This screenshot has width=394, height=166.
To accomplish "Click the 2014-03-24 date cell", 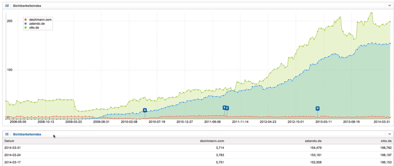I will point(12,155).
